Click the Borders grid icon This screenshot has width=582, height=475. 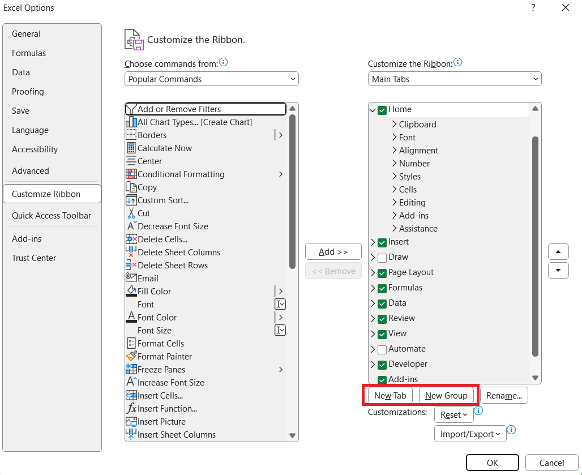point(131,135)
